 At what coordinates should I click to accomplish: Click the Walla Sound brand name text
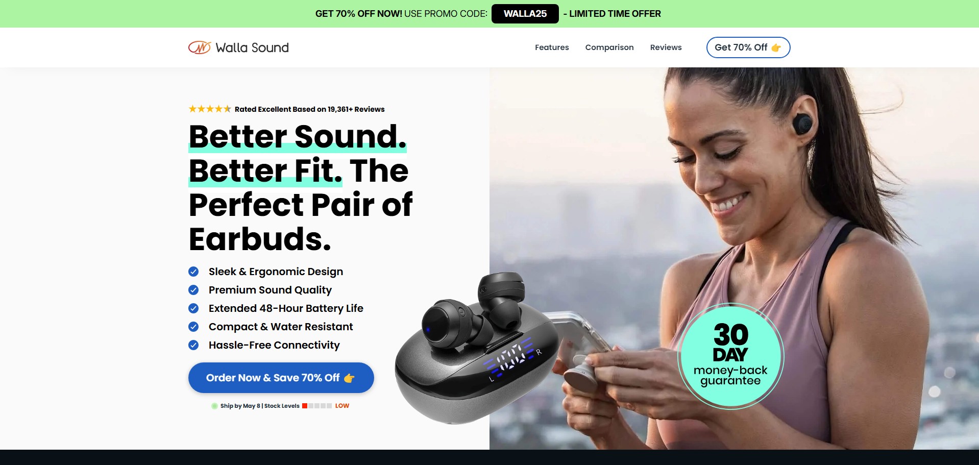click(x=252, y=47)
